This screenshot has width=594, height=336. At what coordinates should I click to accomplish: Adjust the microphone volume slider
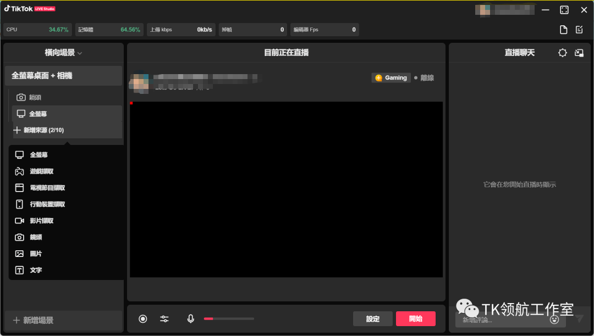(229, 318)
